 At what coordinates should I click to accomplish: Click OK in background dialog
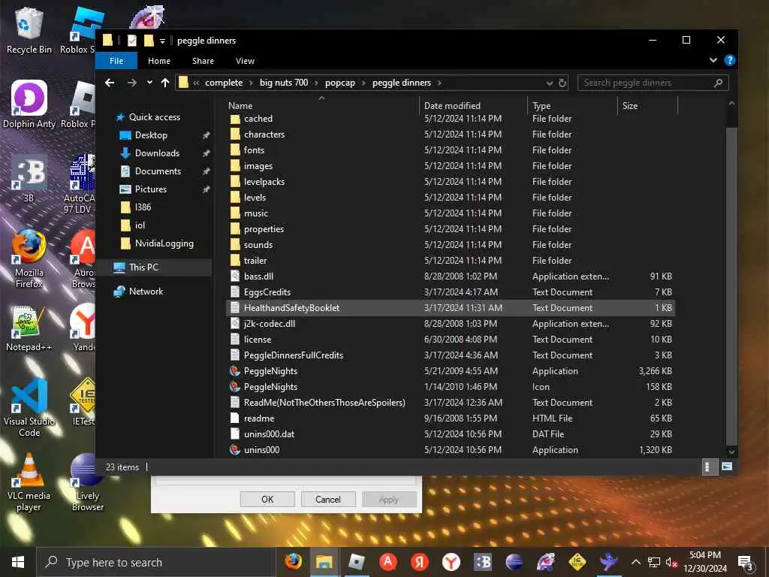coord(267,500)
